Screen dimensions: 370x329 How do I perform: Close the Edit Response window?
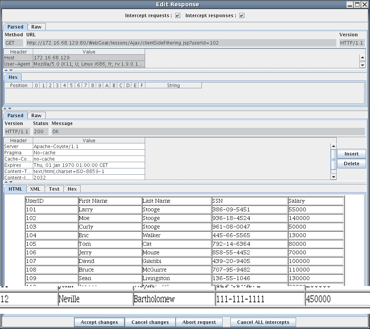click(x=365, y=5)
